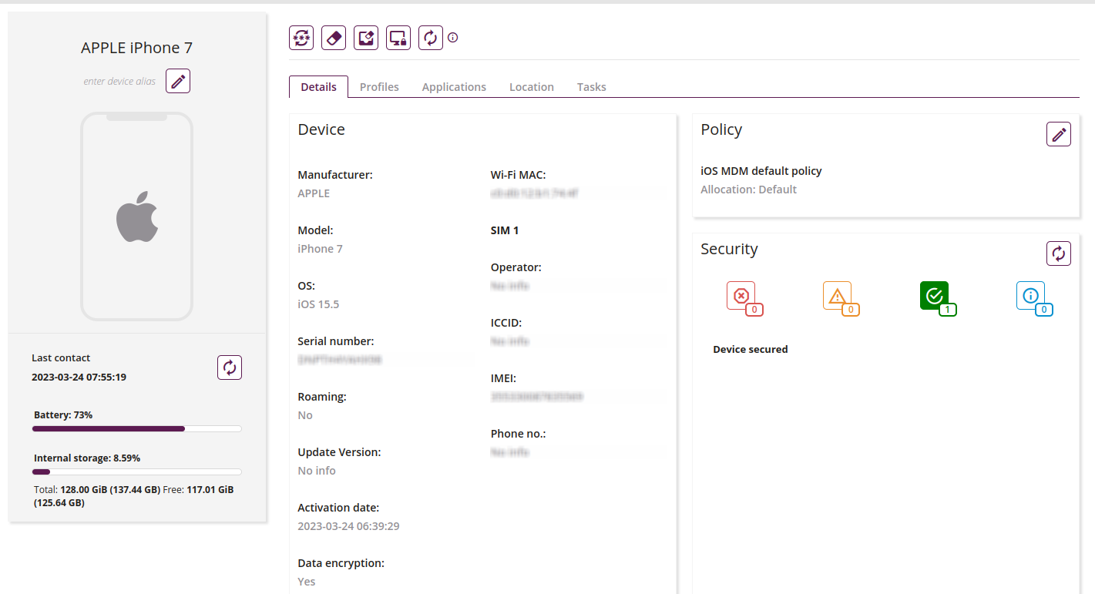
Task: Click the Model value 'iPhone 7'
Action: 320,249
